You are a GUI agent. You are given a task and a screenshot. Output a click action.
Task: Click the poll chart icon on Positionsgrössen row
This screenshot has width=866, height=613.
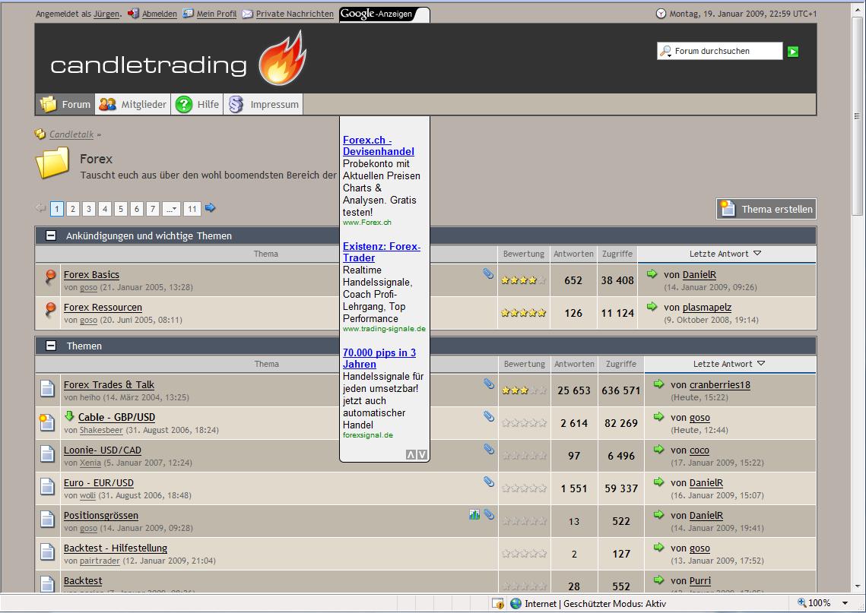click(x=474, y=514)
